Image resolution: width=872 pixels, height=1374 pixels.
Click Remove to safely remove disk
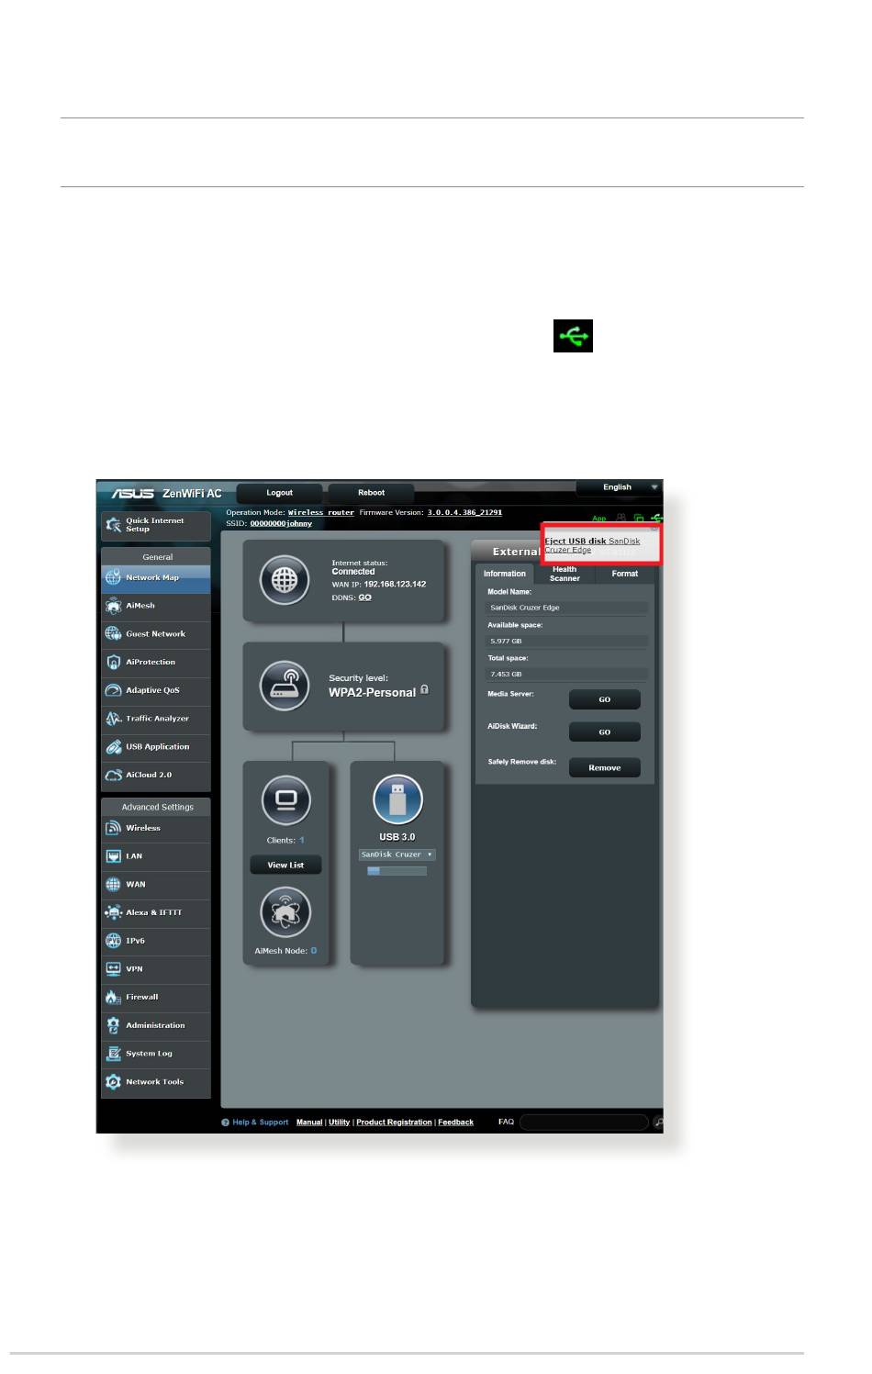click(x=605, y=767)
